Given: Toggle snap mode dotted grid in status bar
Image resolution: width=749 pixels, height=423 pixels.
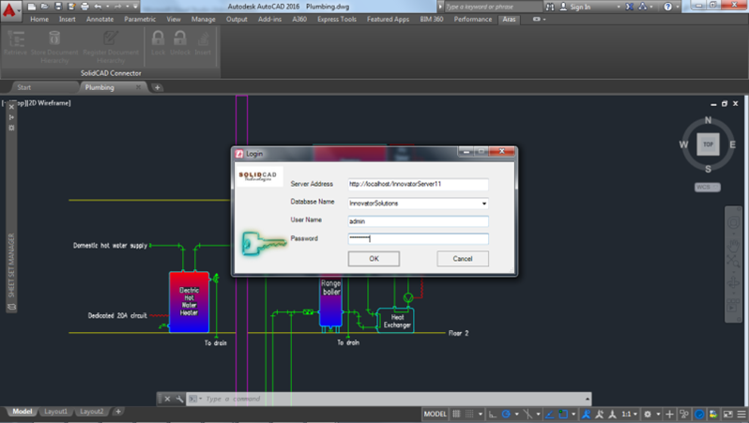Looking at the screenshot, I should click(469, 414).
